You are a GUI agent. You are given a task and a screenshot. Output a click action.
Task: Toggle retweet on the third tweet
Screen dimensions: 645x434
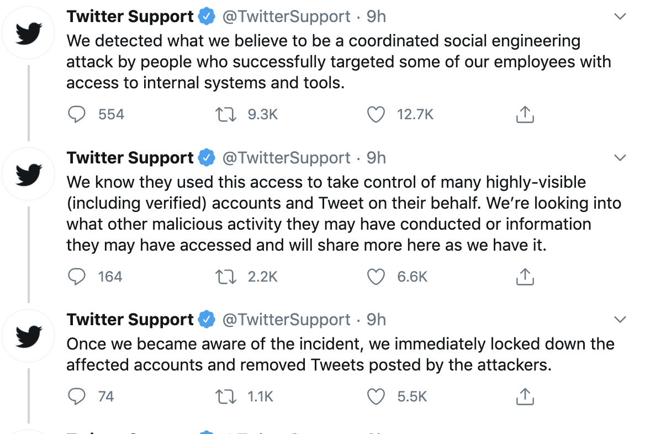[x=226, y=396]
